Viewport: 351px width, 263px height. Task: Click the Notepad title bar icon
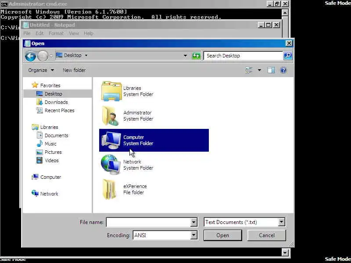(x=26, y=25)
